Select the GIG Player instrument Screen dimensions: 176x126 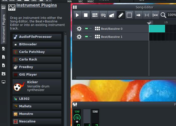[37, 75]
